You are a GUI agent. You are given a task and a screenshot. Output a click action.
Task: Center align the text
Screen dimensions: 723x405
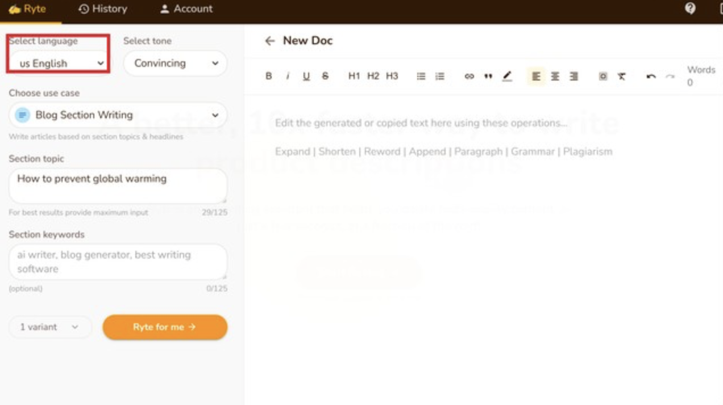click(555, 76)
